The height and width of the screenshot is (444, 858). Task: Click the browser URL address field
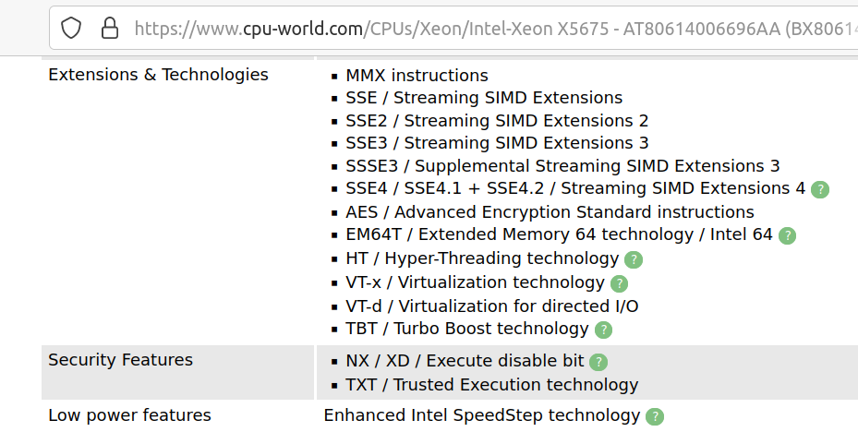[x=489, y=28]
